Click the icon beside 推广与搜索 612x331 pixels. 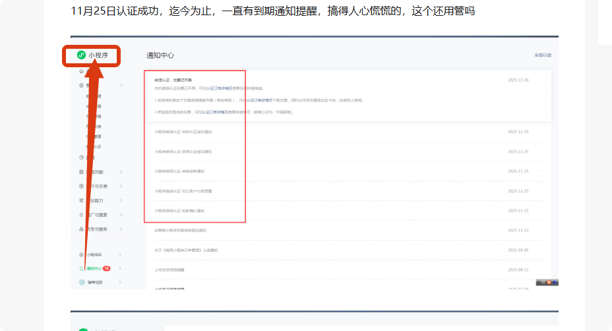pos(81,215)
